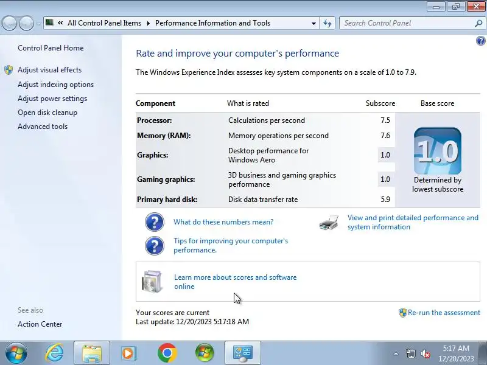The height and width of the screenshot is (365, 487).
Task: Click the printer icon
Action: pyautogui.click(x=329, y=222)
